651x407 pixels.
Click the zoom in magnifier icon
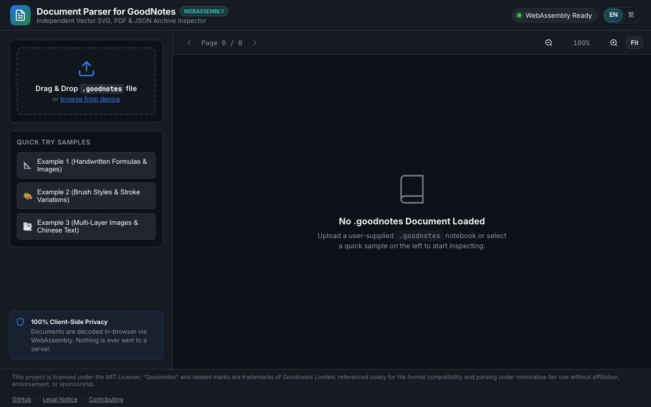[x=614, y=43]
